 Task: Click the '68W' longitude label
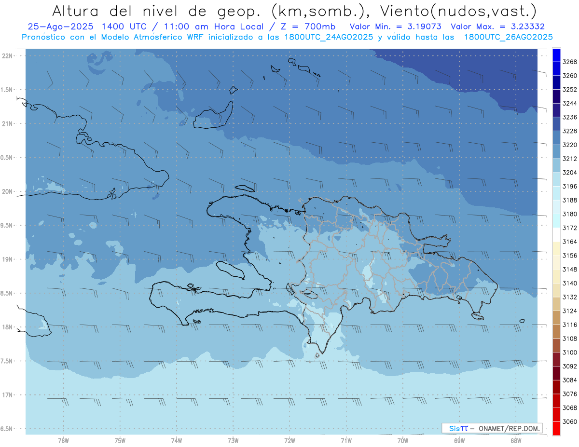click(x=516, y=440)
